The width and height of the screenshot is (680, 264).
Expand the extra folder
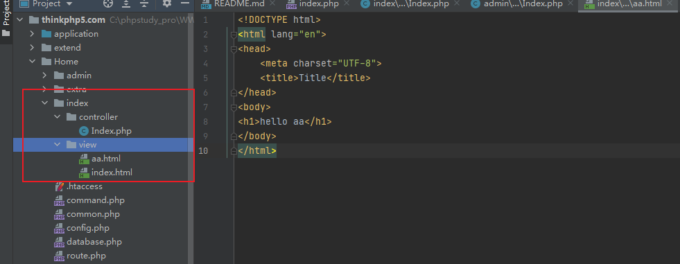[x=44, y=89]
